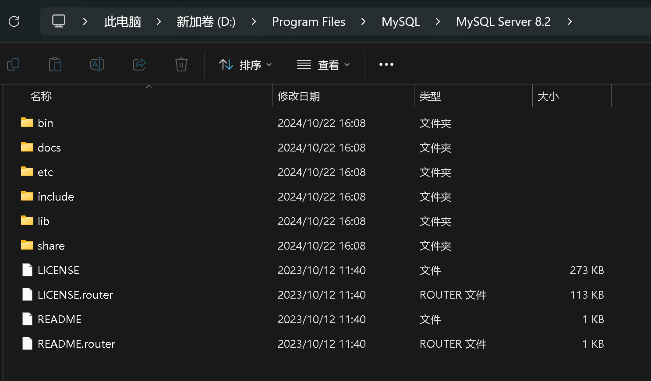Open the 排序 sort dropdown
Viewport: 651px width, 381px height.
(x=245, y=65)
